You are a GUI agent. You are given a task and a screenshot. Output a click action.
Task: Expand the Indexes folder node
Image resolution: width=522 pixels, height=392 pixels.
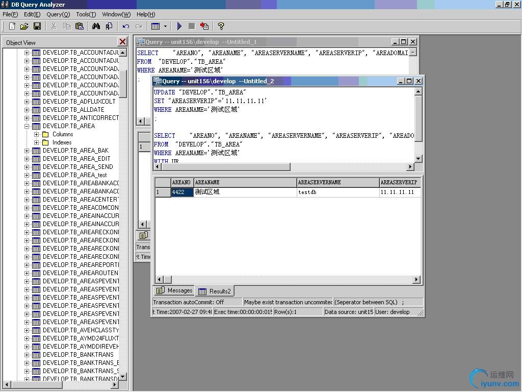tap(37, 142)
